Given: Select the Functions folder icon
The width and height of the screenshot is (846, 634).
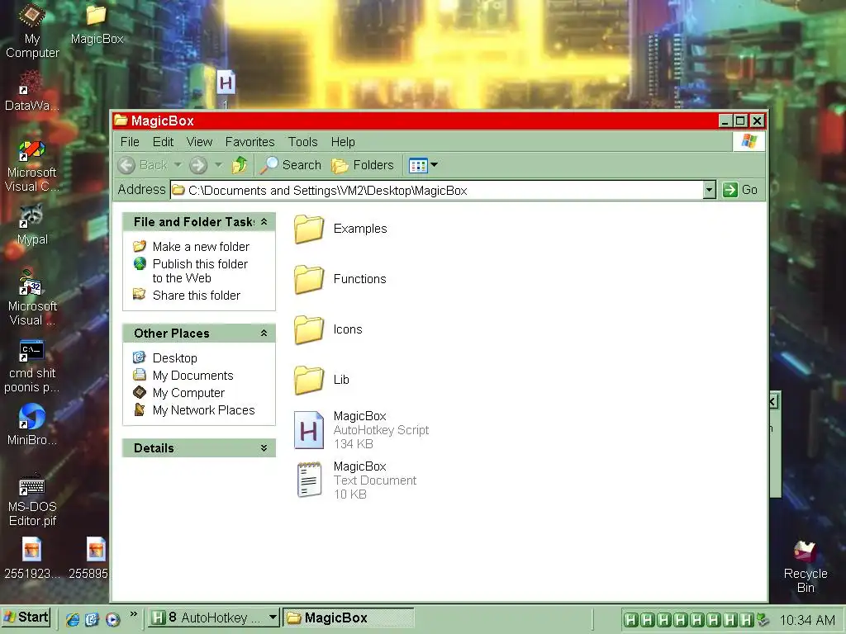Looking at the screenshot, I should [x=309, y=279].
